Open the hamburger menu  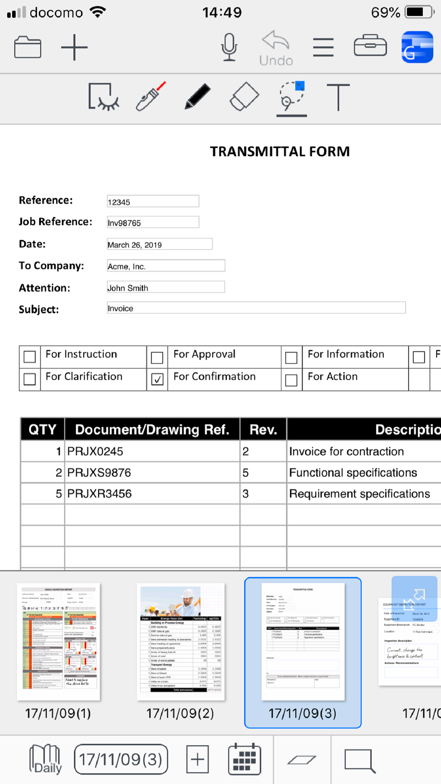pyautogui.click(x=323, y=47)
